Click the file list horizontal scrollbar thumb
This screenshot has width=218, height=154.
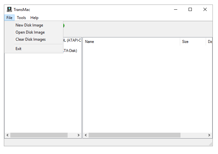tap(135, 135)
